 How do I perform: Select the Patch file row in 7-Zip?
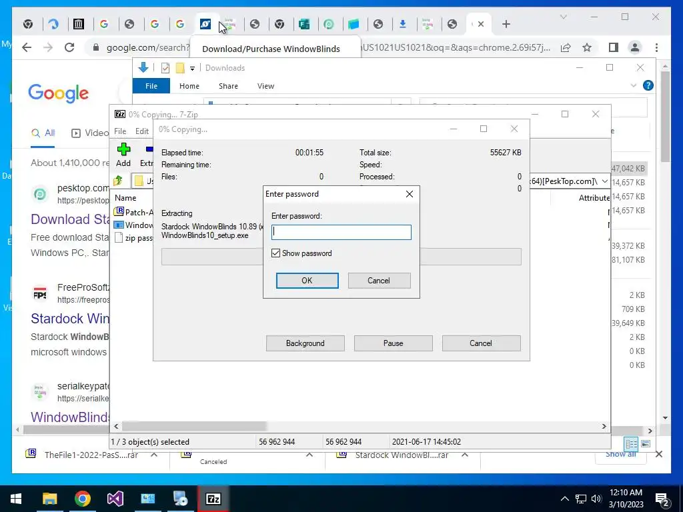pos(133,212)
